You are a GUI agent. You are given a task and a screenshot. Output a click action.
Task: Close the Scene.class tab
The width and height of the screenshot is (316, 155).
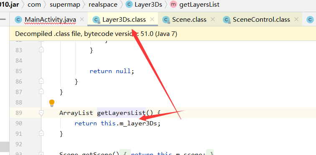pos(213,19)
